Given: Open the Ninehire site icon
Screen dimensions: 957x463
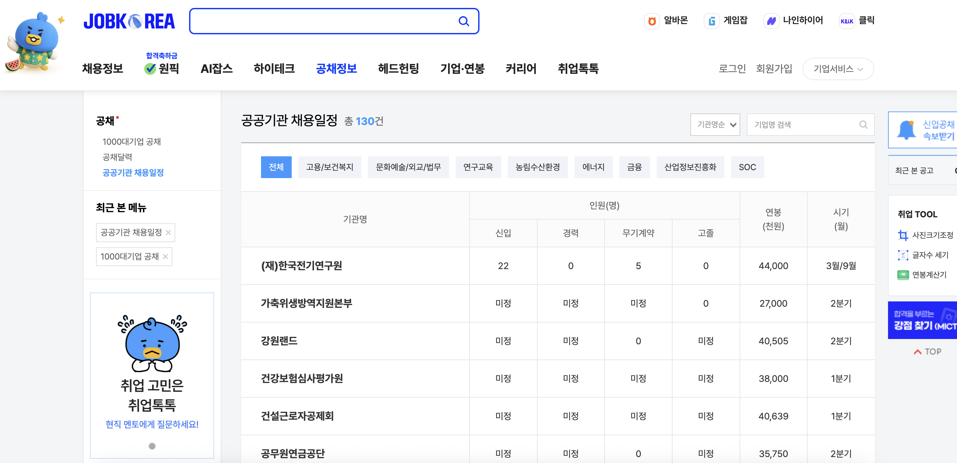Looking at the screenshot, I should tap(771, 21).
